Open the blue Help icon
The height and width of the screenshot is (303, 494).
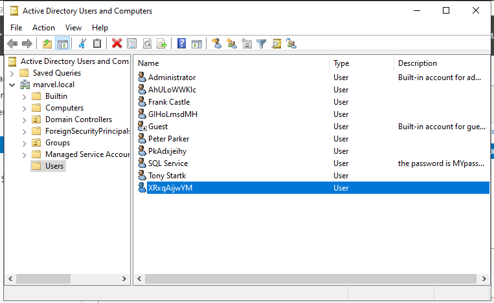point(182,43)
